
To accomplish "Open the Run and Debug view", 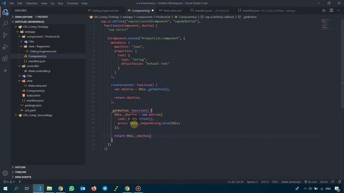I will pyautogui.click(x=5, y=47).
